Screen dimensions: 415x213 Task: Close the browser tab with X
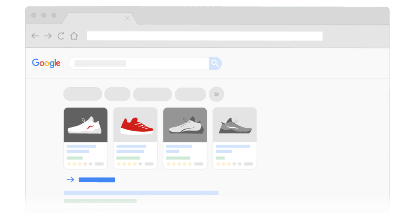click(x=127, y=18)
